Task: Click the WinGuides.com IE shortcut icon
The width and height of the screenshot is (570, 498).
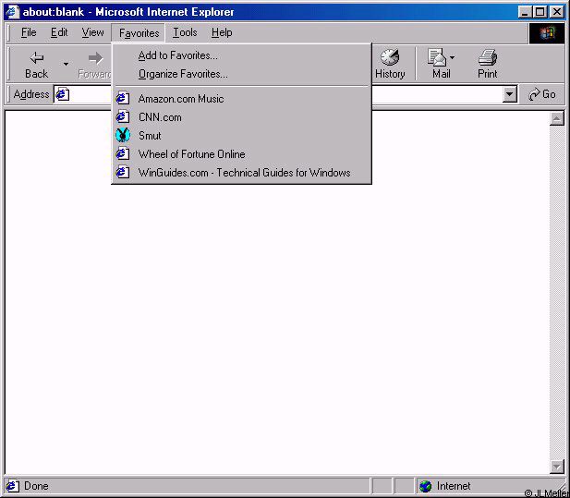Action: (123, 172)
